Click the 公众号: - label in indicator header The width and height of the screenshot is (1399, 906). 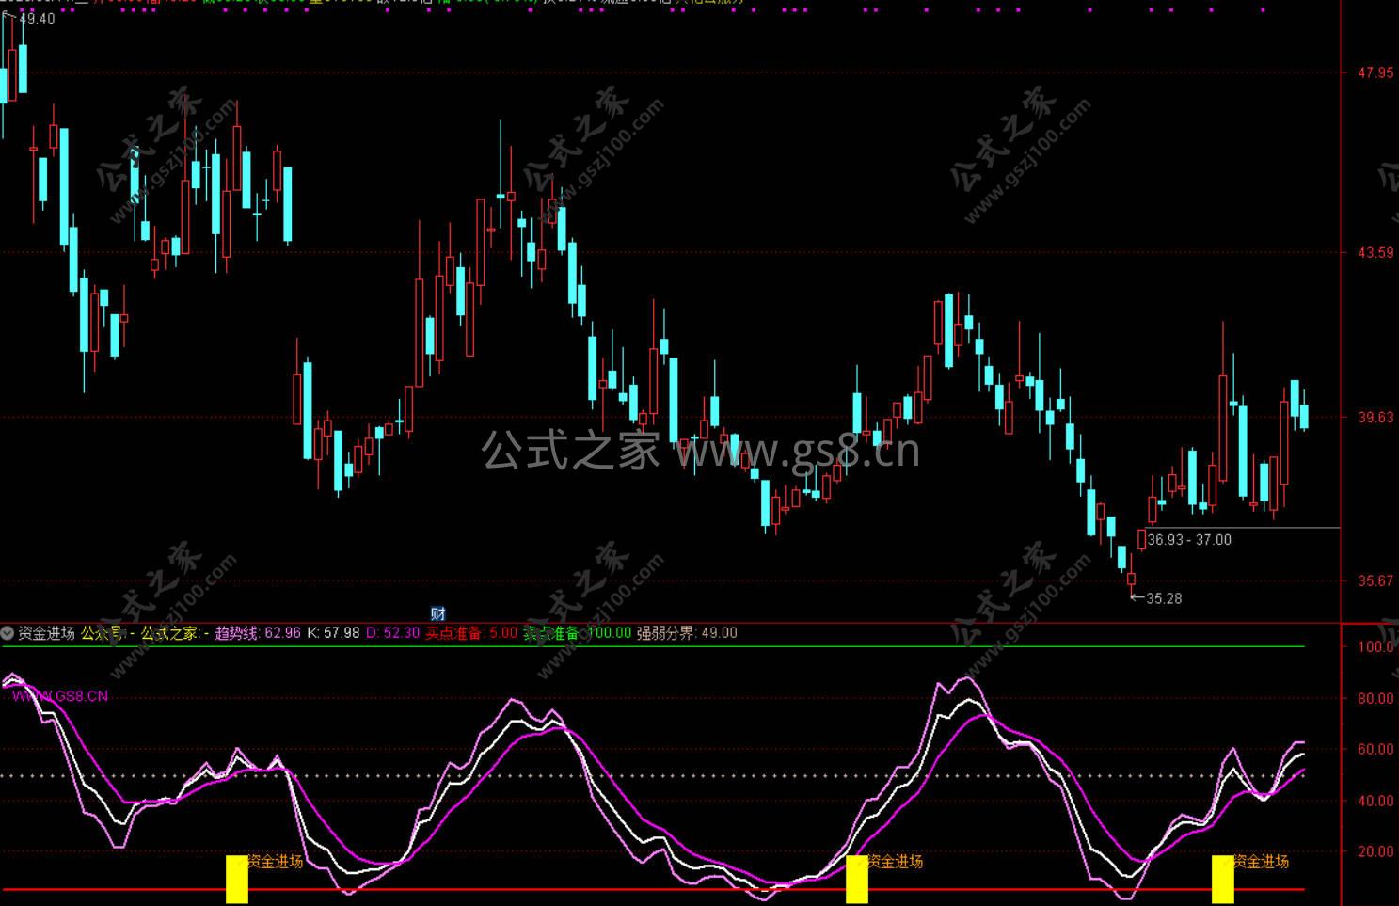pyautogui.click(x=108, y=633)
